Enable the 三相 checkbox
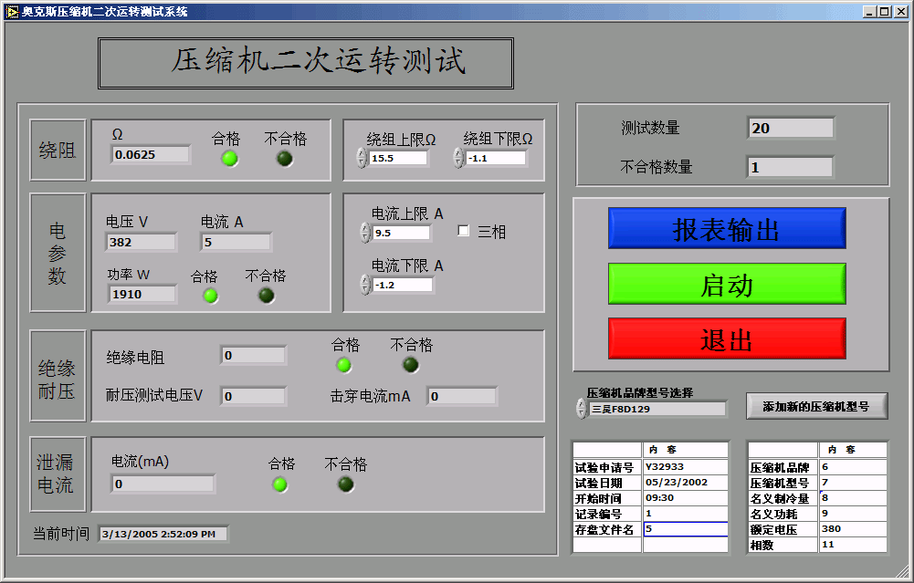 click(464, 231)
